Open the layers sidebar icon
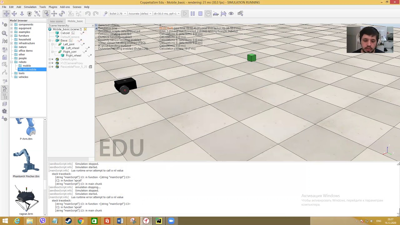400x225 pixels. click(5, 104)
